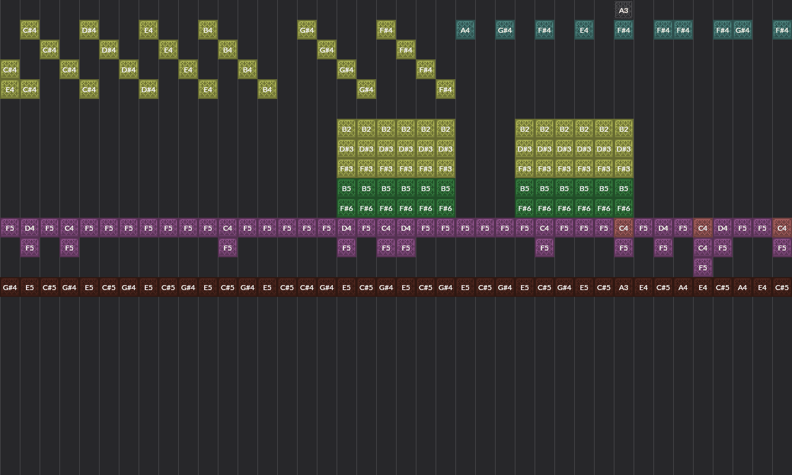Click the olive G#4 note in the upper melody
792x475 pixels.
pos(306,30)
